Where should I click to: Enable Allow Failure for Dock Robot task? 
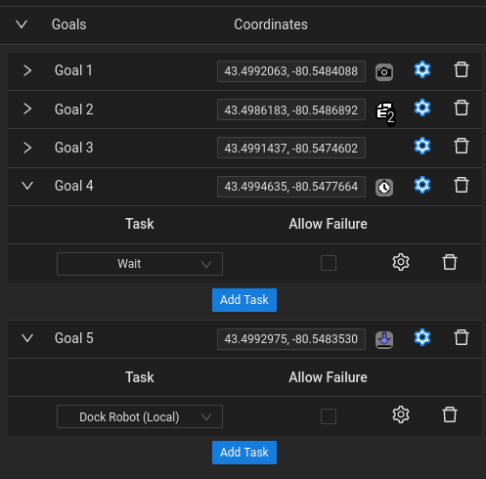coord(329,416)
